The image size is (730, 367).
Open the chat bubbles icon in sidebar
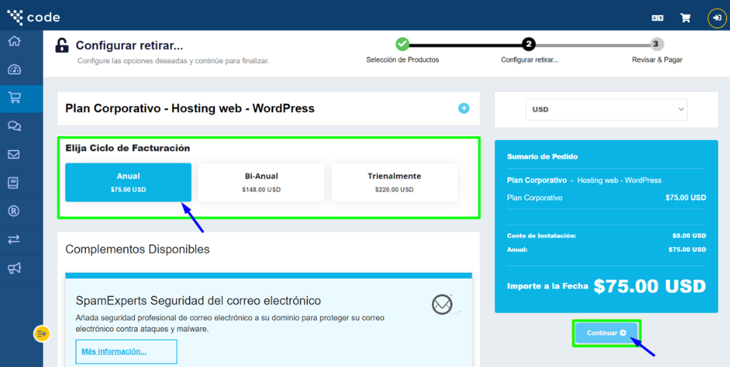point(14,126)
